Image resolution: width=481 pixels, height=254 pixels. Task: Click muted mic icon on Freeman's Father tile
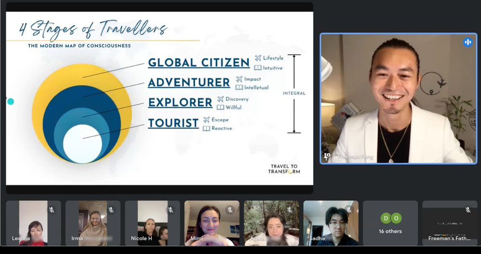[x=468, y=210]
